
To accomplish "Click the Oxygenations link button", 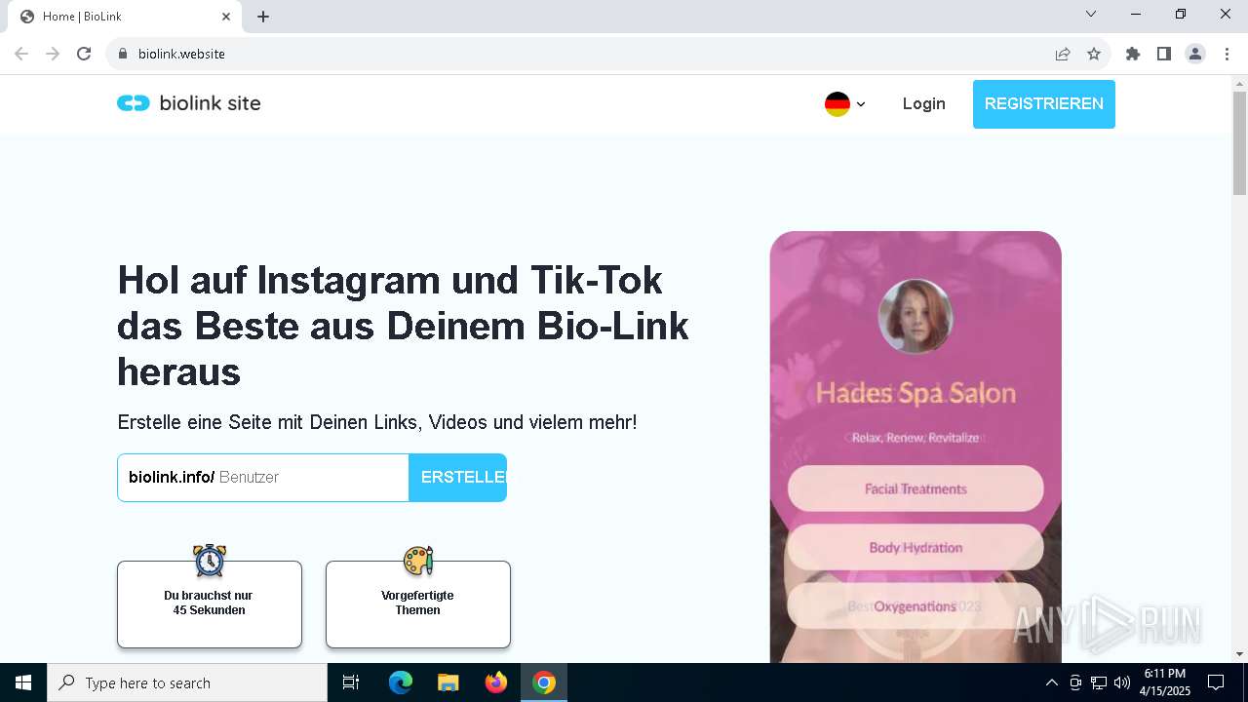I will (x=916, y=605).
